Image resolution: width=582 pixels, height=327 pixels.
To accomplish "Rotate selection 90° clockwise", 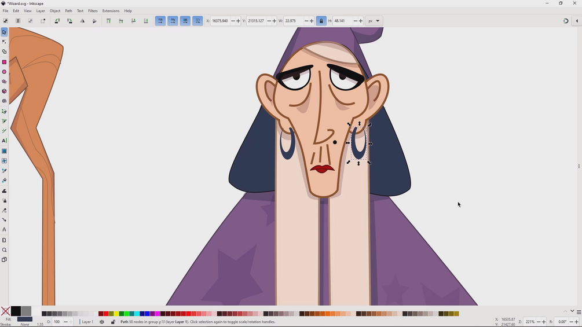I will [x=69, y=21].
